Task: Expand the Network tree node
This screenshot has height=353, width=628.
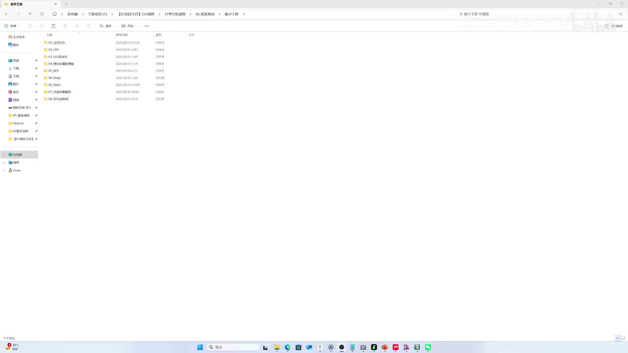Action: 4,162
